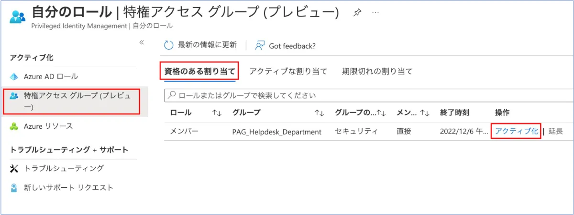Click the refresh icon for 最新の情報に更新
This screenshot has width=574, height=215.
click(x=168, y=45)
